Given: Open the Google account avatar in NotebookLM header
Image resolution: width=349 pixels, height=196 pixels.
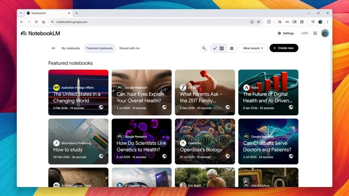Looking at the screenshot, I should coord(325,33).
